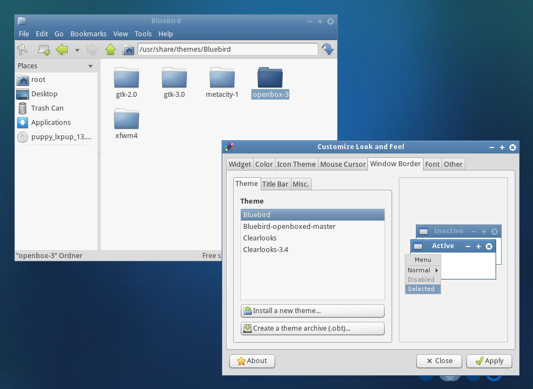Open the Help menu
The height and width of the screenshot is (389, 533).
click(166, 34)
